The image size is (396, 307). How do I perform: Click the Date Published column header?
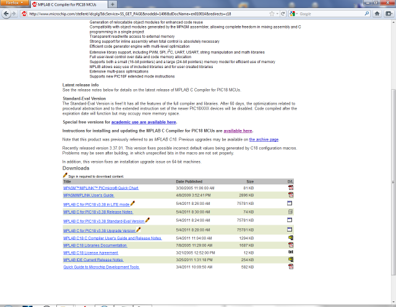click(189, 182)
